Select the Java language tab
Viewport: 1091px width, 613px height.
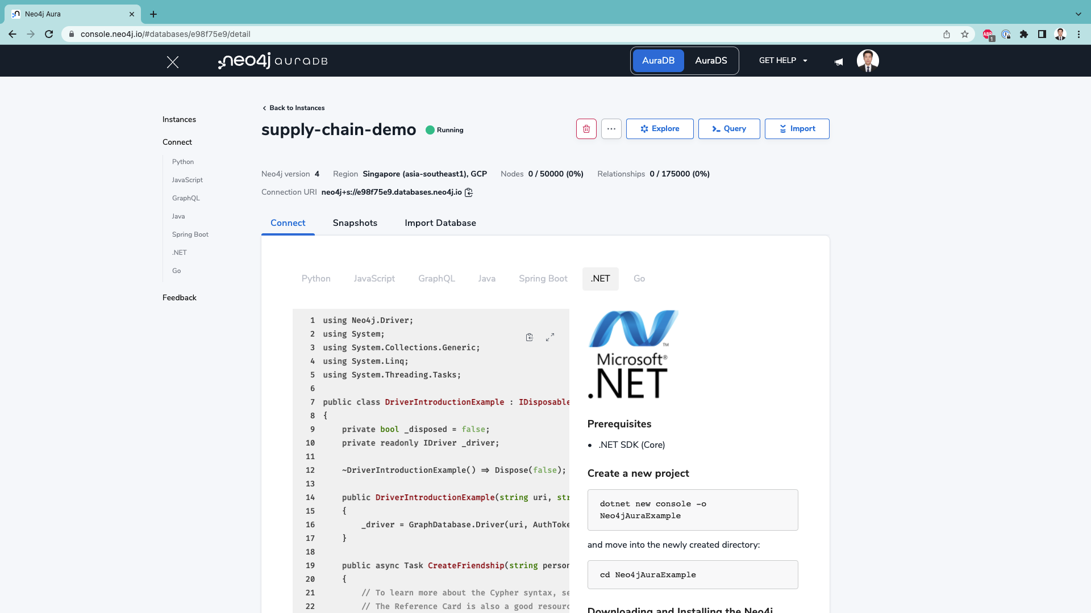pos(487,279)
